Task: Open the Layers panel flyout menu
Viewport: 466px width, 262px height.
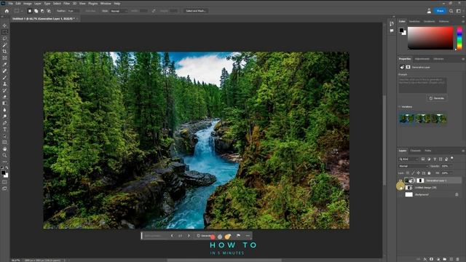Action: [x=463, y=151]
